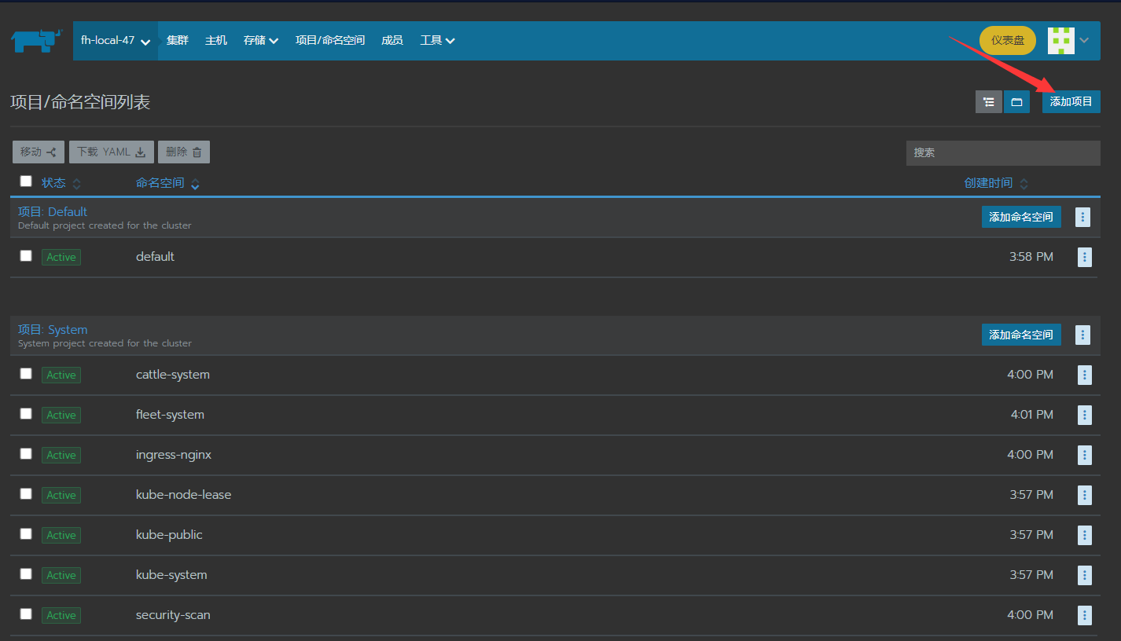The image size is (1121, 641).
Task: Switch to grouped list view icon
Action: coord(989,102)
